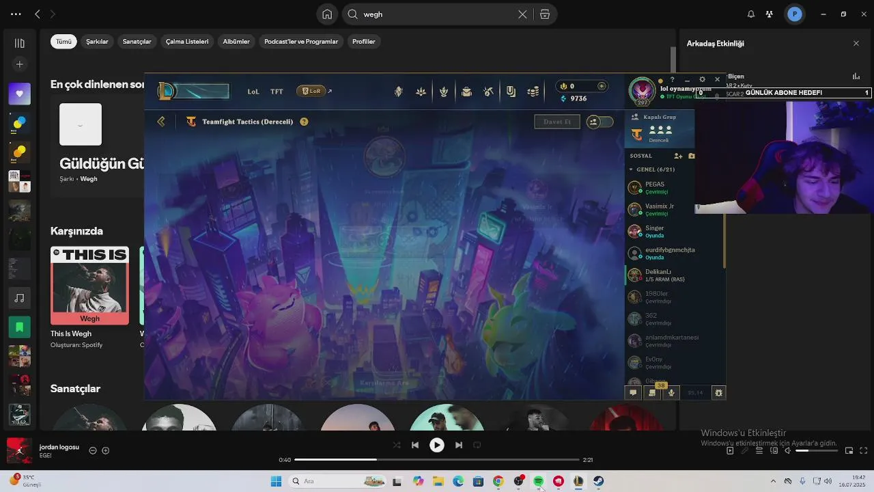Select Sanatçılar filter chip
The image size is (874, 492).
tap(137, 42)
